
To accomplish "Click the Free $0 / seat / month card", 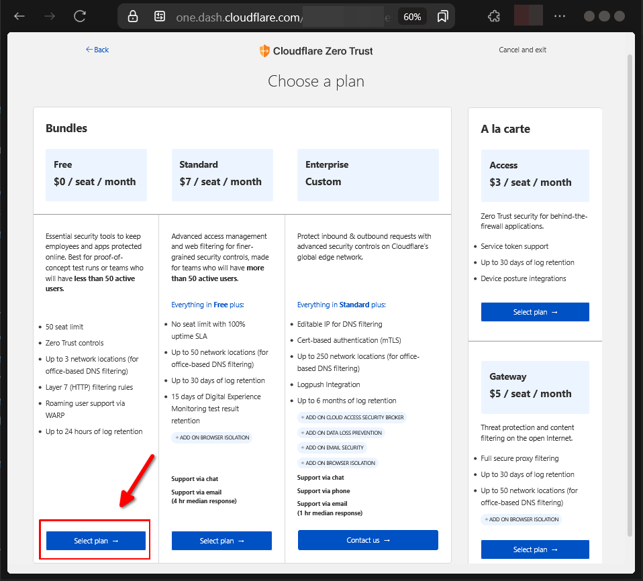I will [x=96, y=175].
